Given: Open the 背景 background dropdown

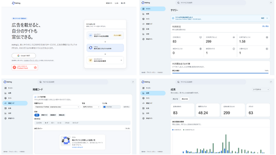Looking at the screenshot, I should (91, 107).
